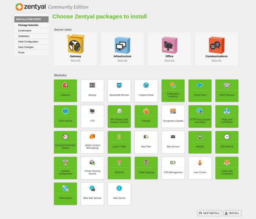Pick the Communications server role icon
Viewport: 256px width, 219px height.
(x=216, y=45)
